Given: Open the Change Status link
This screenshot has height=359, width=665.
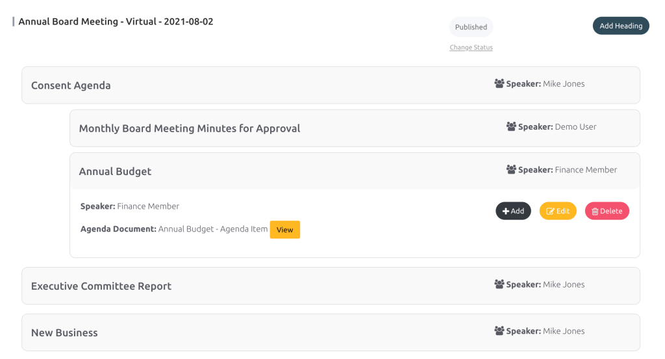Looking at the screenshot, I should (x=471, y=47).
